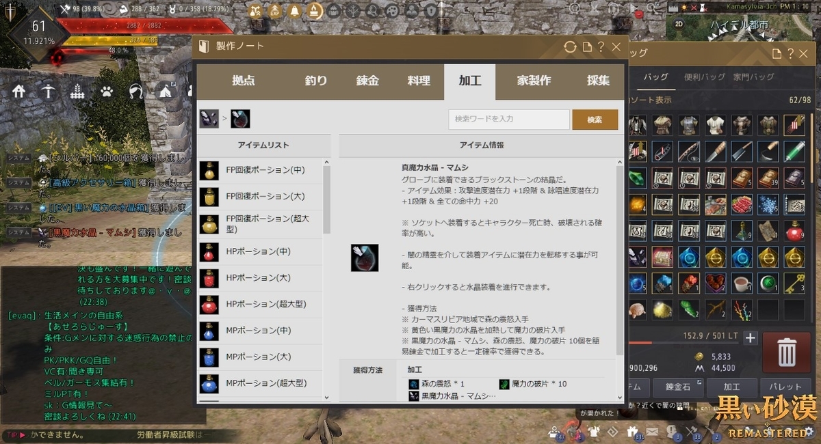This screenshot has width=821, height=444.
Task: Switch to the 料理 tab
Action: click(x=419, y=81)
